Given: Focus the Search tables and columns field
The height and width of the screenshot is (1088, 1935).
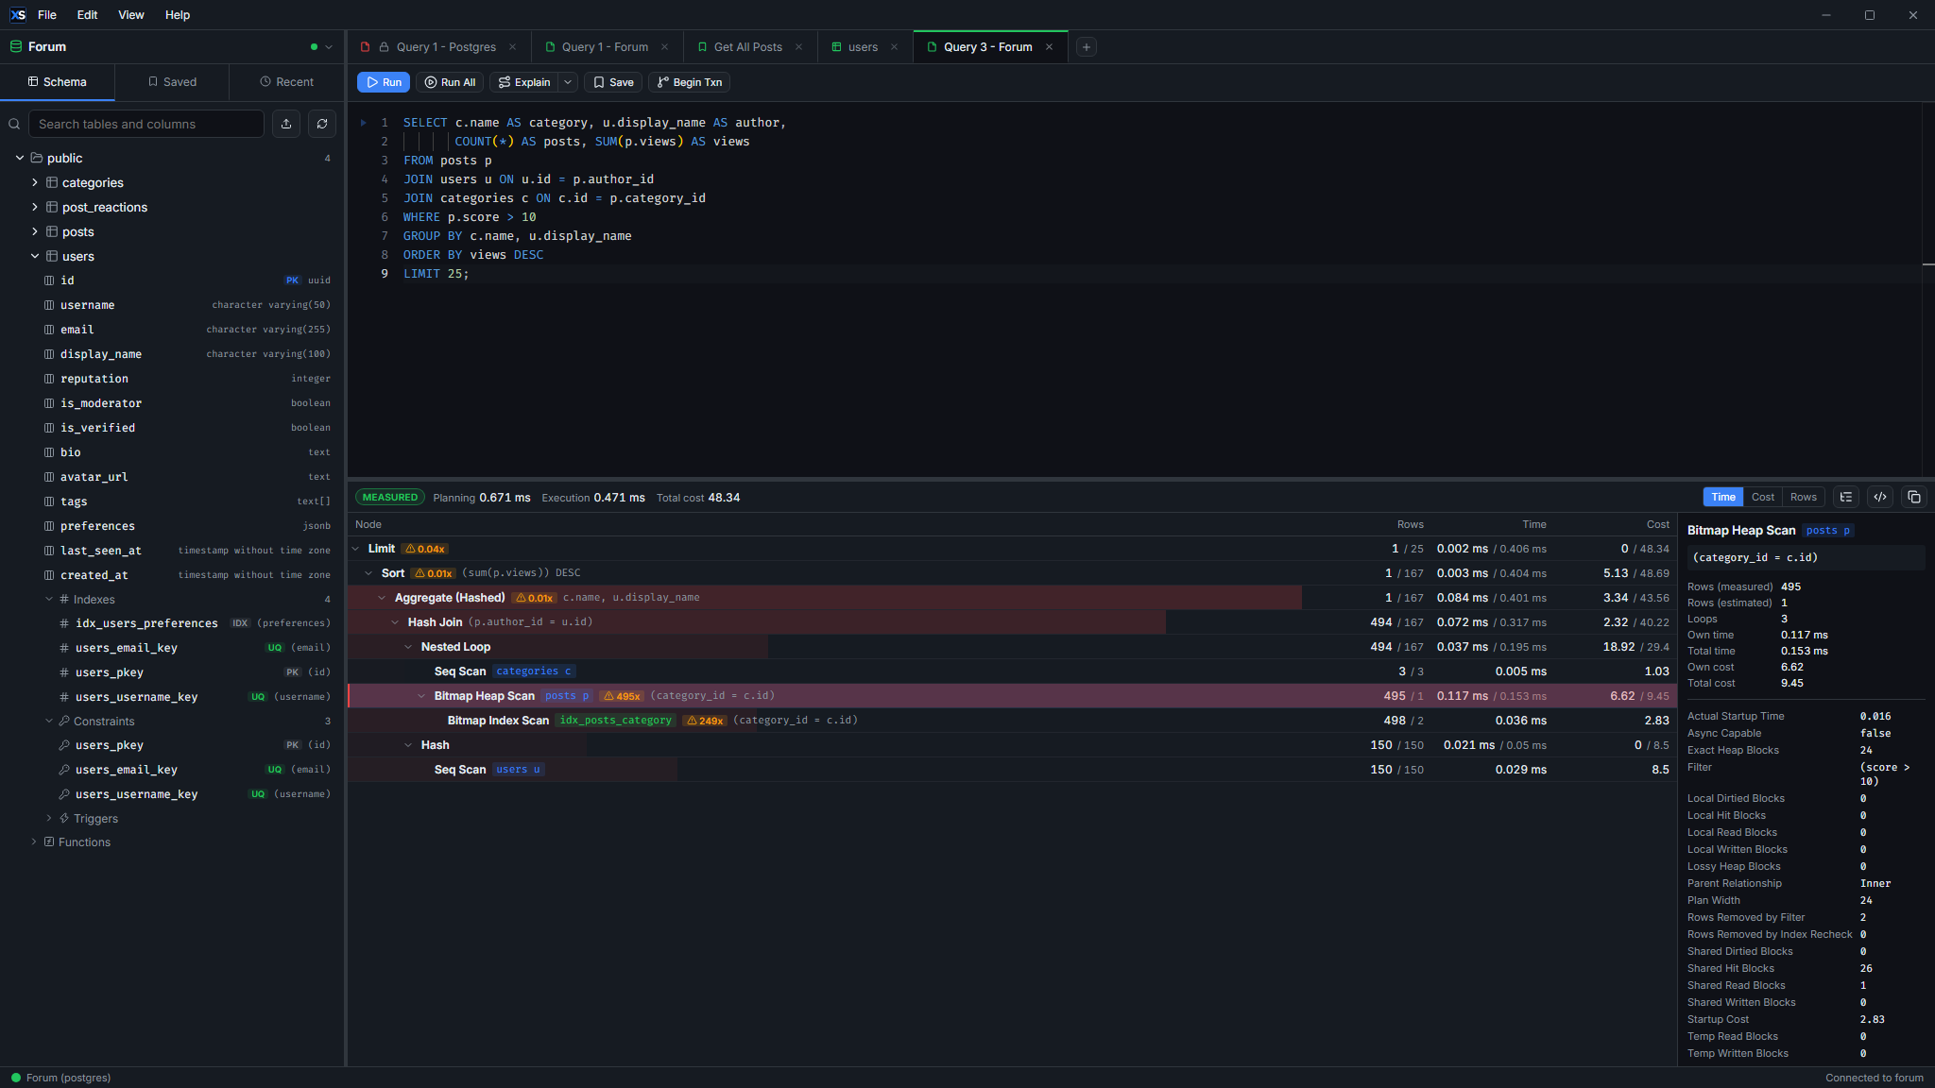Looking at the screenshot, I should (146, 124).
